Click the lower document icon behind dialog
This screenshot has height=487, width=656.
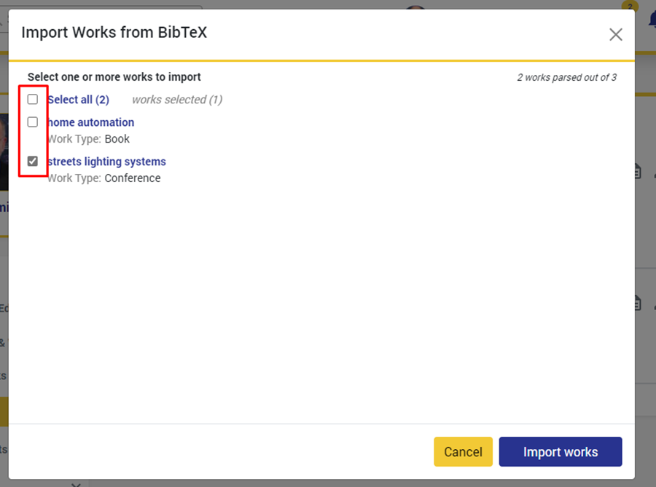636,302
